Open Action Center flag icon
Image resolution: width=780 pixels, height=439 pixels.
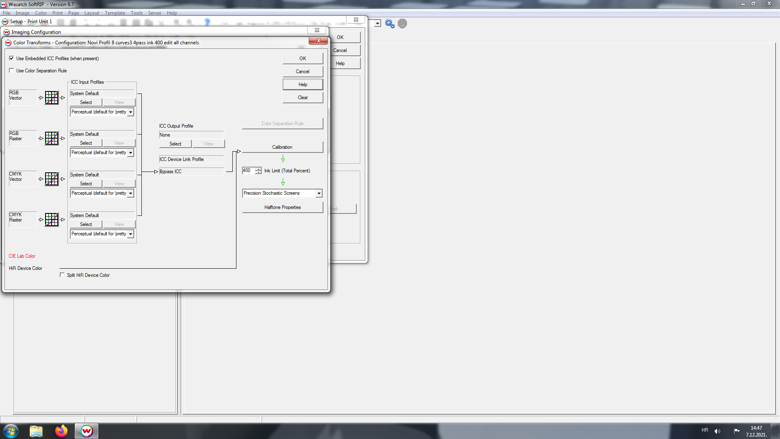pos(737,431)
